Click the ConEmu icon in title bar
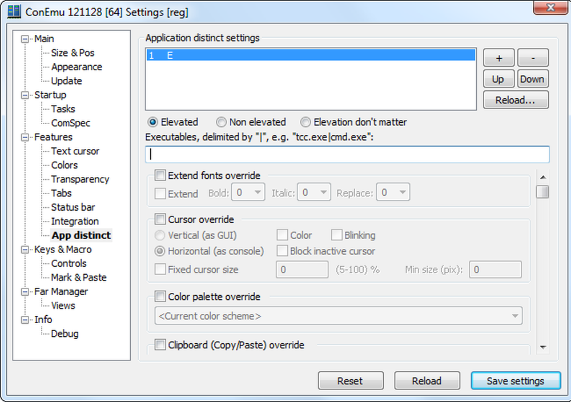This screenshot has width=571, height=402. (x=14, y=11)
